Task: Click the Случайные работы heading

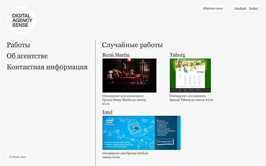Action: click(132, 45)
